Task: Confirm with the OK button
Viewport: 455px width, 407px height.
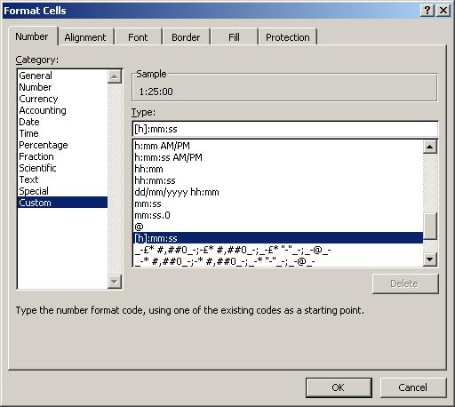Action: coord(339,387)
